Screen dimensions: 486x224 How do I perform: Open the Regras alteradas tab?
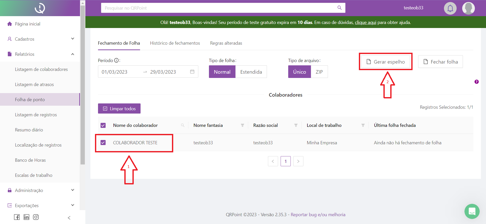click(226, 43)
